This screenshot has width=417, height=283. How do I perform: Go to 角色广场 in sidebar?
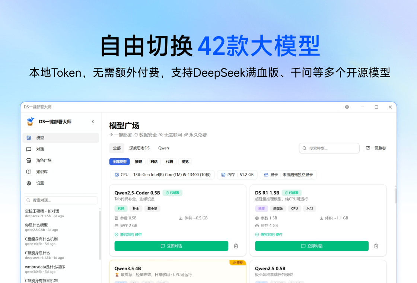tap(61, 160)
